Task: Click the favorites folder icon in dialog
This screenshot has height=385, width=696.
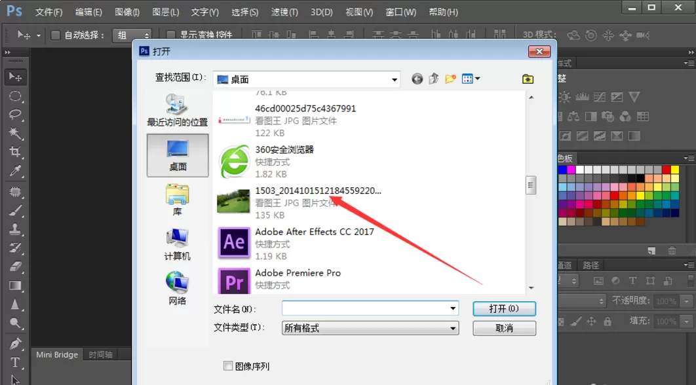Action: coord(528,79)
